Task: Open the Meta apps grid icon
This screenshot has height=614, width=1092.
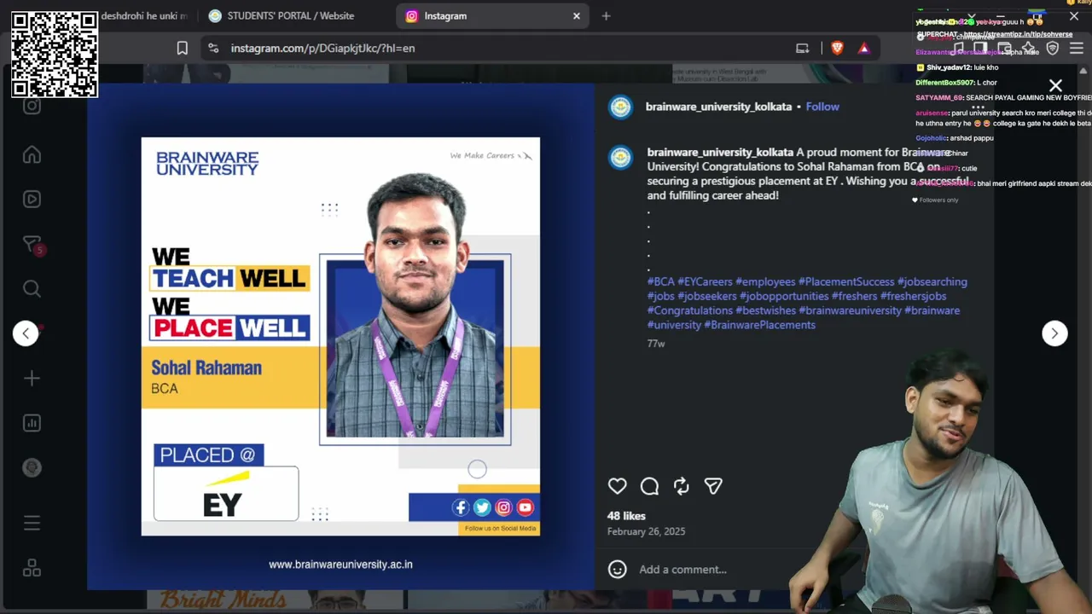Action: (x=32, y=567)
